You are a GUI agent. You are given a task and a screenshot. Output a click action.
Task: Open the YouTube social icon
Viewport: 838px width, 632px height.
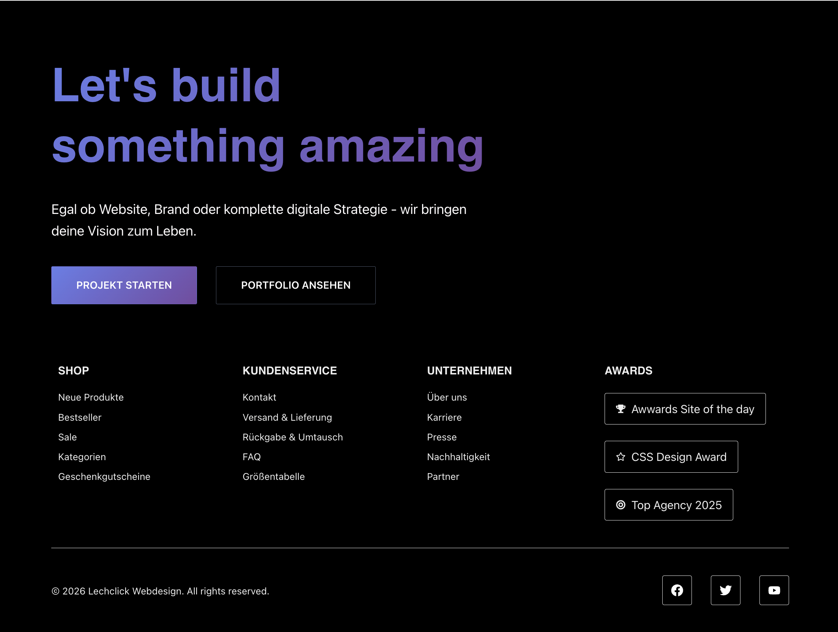pyautogui.click(x=774, y=590)
